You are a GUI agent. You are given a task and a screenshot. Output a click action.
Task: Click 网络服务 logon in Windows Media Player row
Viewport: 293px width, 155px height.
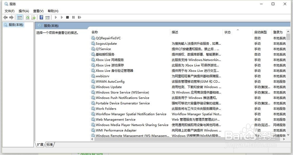point(279,125)
